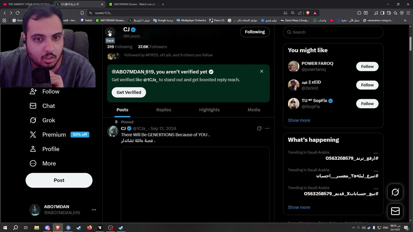This screenshot has width=413, height=232.
Task: Follow TU SopFix
Action: (367, 104)
